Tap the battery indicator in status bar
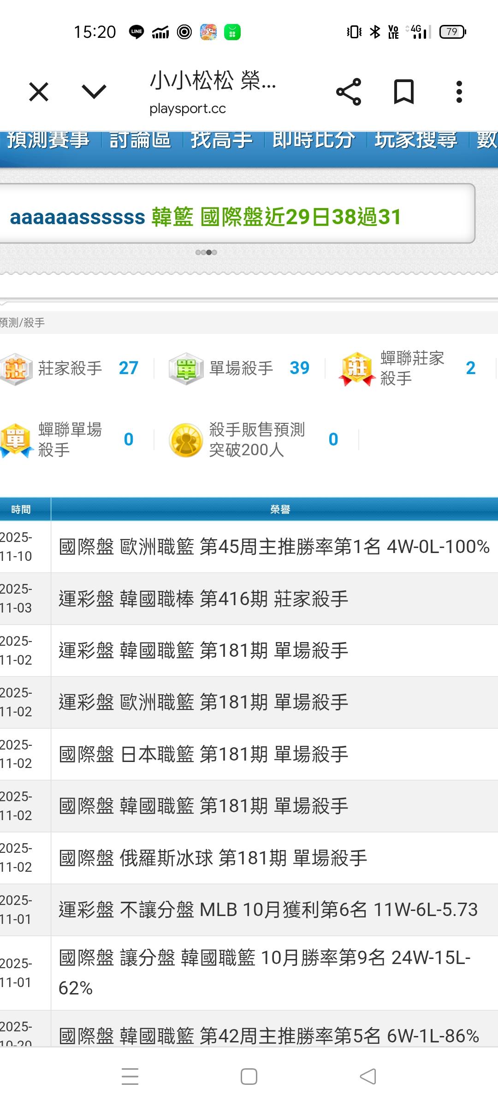498x1107 pixels. tap(453, 32)
